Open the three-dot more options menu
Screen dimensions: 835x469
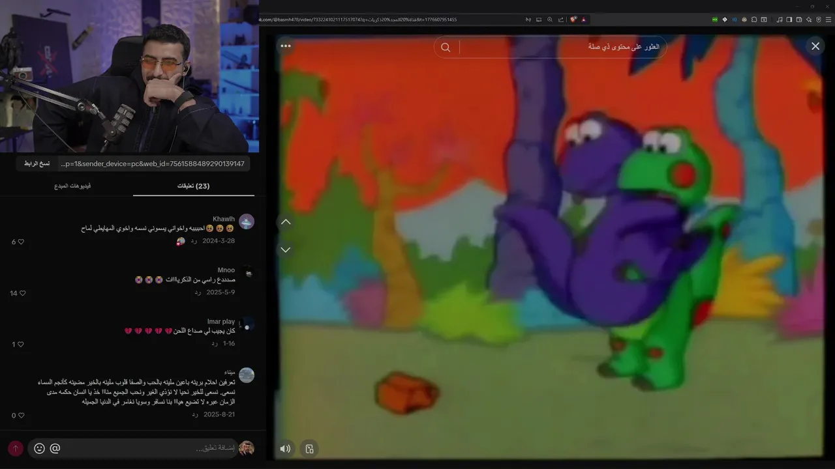pyautogui.click(x=286, y=46)
